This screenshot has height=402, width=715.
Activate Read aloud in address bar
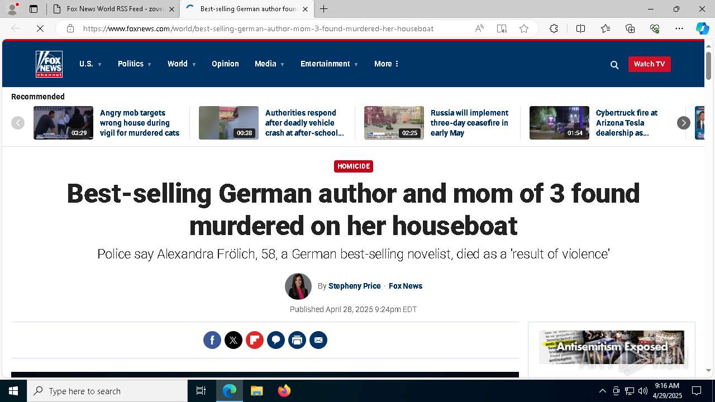(x=479, y=28)
